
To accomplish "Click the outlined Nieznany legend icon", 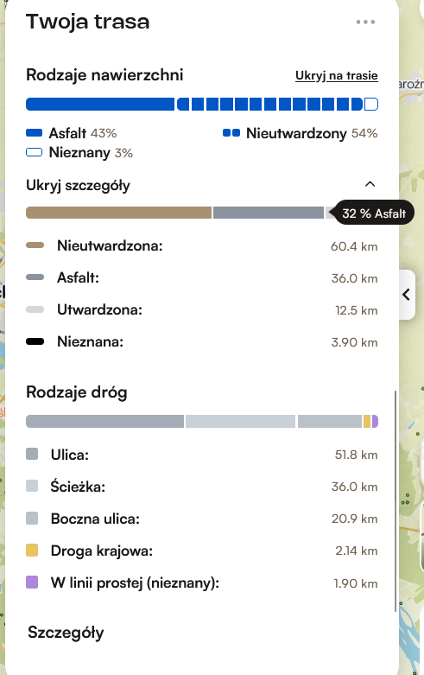I will click(x=34, y=152).
